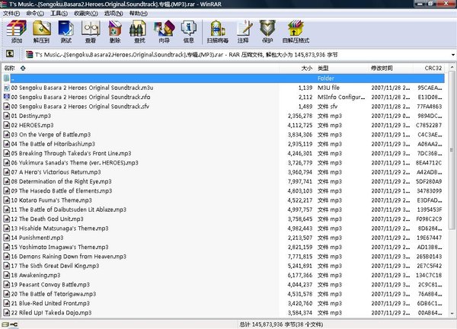The width and height of the screenshot is (457, 329).
Task: Open the Tools (工具) menu
Action: (59, 14)
